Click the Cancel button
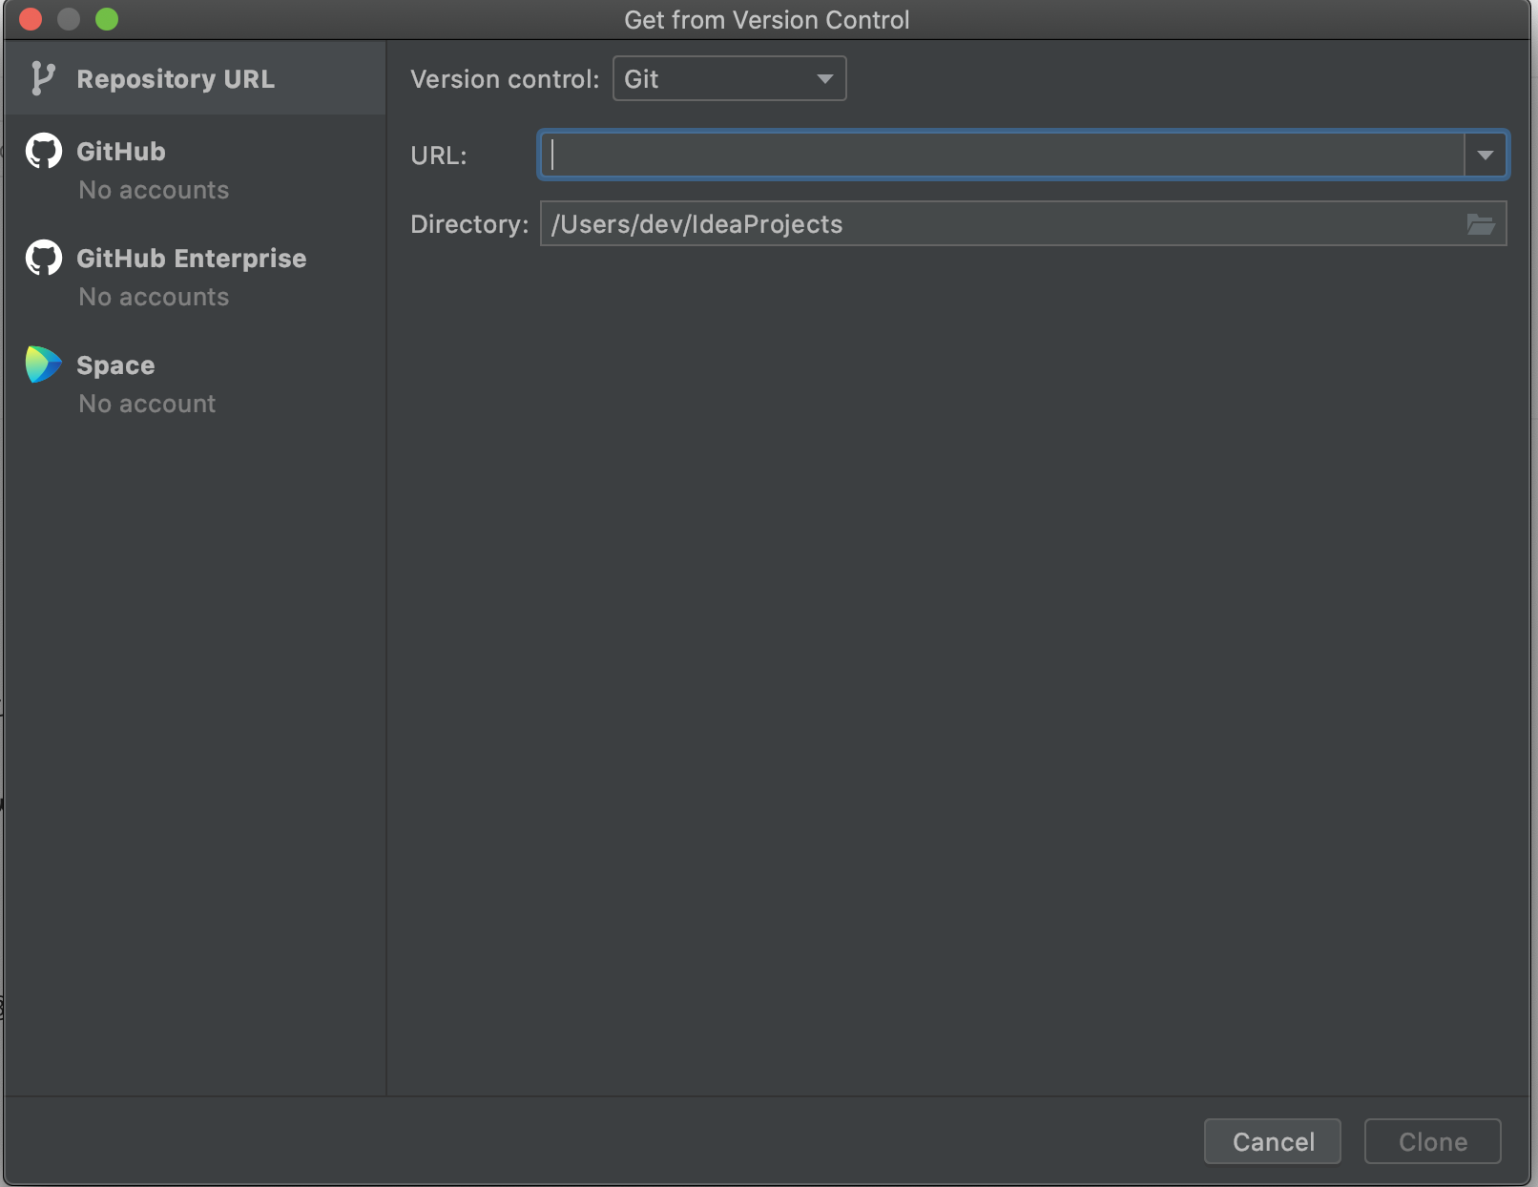This screenshot has width=1538, height=1187. [x=1273, y=1141]
